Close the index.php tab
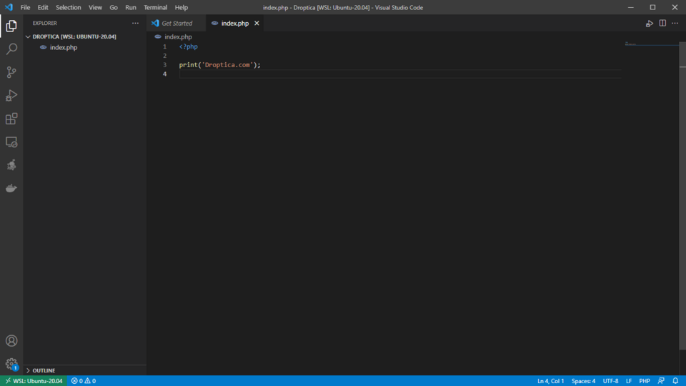This screenshot has width=686, height=386. [x=257, y=23]
